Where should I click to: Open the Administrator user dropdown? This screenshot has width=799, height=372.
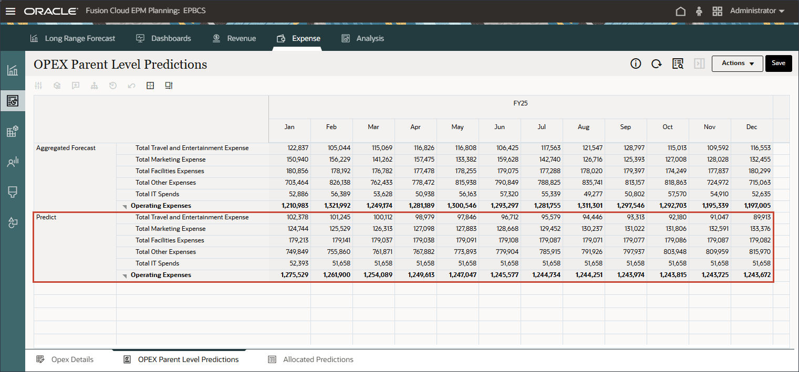[x=757, y=11]
